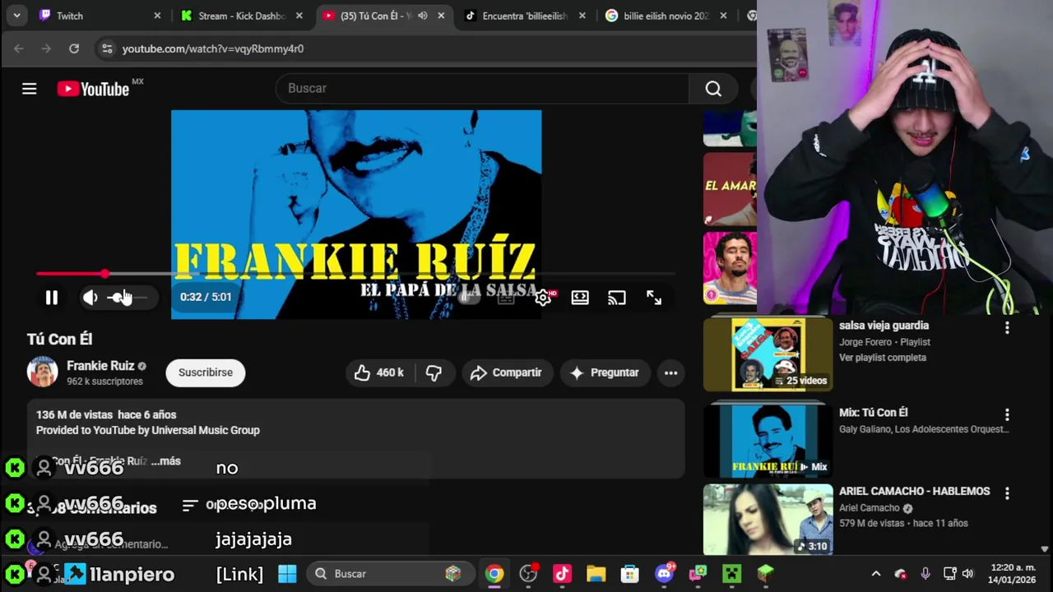1053x592 pixels.
Task: Show hidden system tray icons
Action: (x=876, y=574)
